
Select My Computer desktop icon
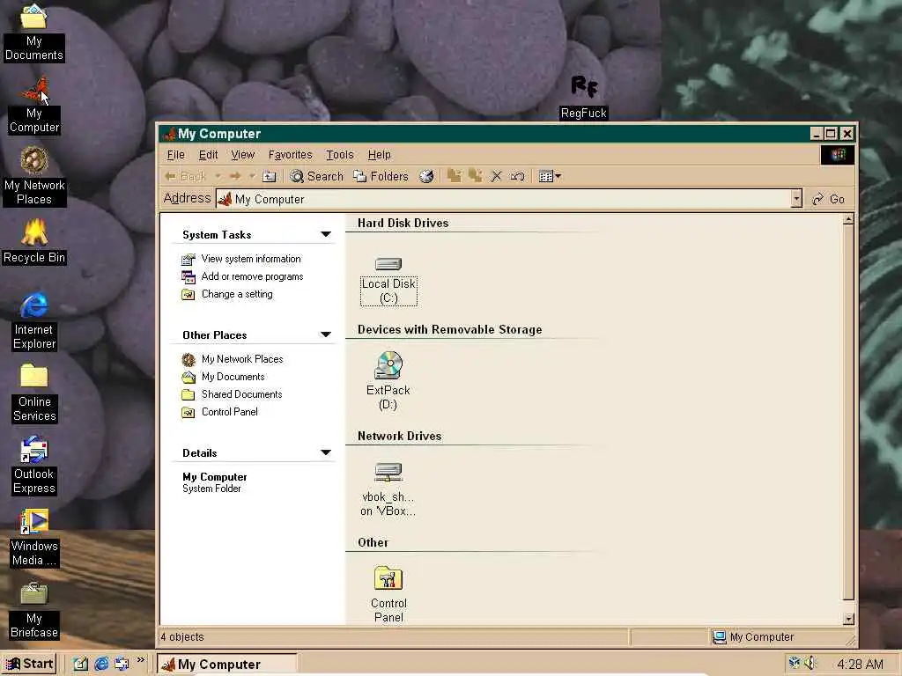pyautogui.click(x=34, y=105)
